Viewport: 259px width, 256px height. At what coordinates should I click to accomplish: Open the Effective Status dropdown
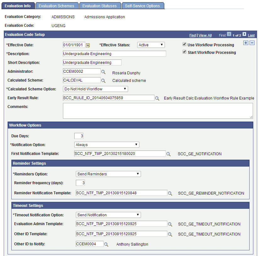(150, 45)
